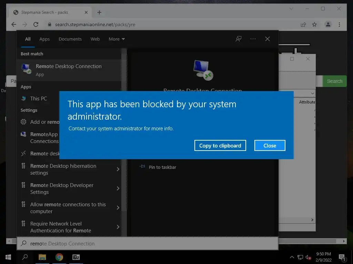The image size is (353, 264).
Task: Click Pin to taskbar option
Action: pos(158,167)
